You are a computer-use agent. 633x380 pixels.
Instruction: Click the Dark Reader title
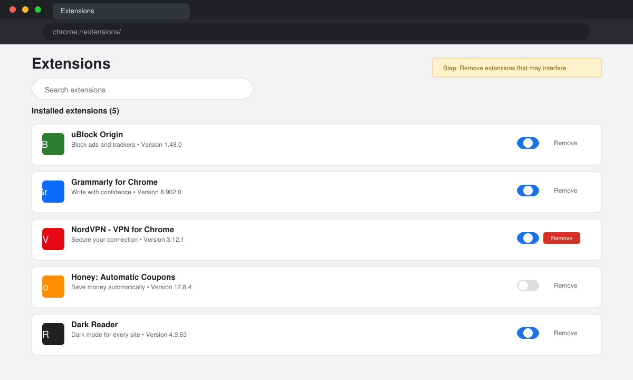94,325
